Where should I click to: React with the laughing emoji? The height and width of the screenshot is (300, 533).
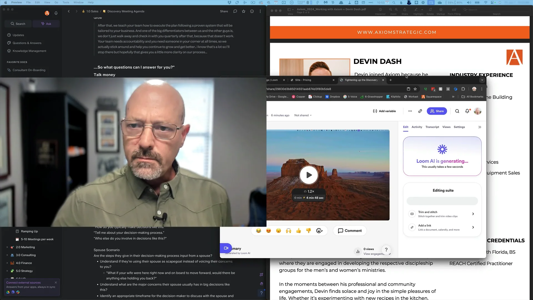[x=259, y=231]
